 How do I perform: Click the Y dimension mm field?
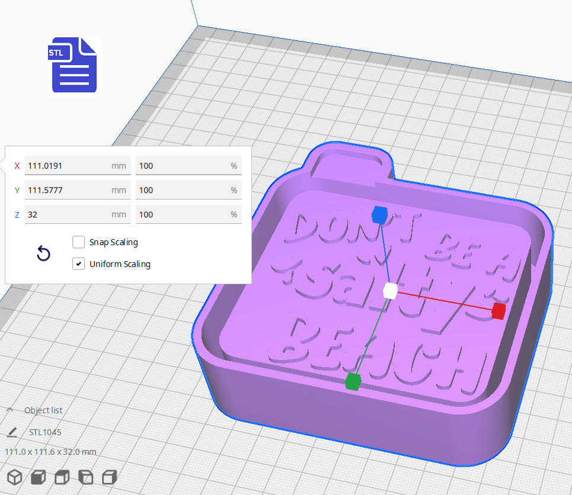point(77,190)
